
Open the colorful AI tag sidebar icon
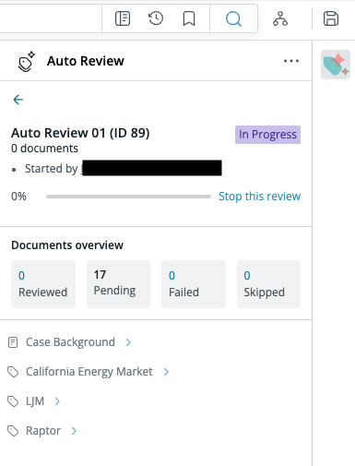coord(336,65)
